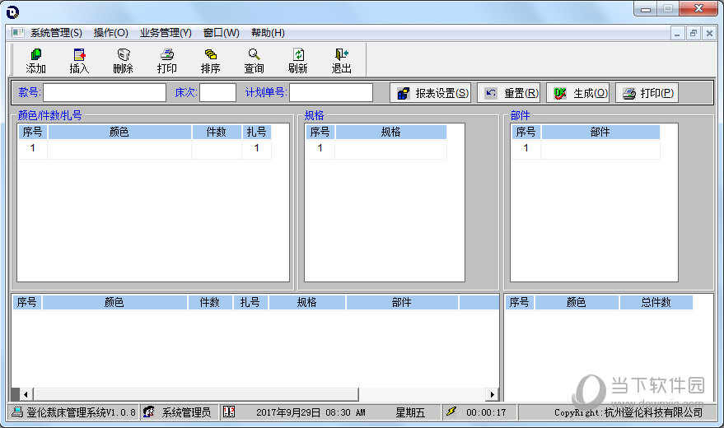Open the 系统管理(S) menu
724x428 pixels.
pos(56,33)
